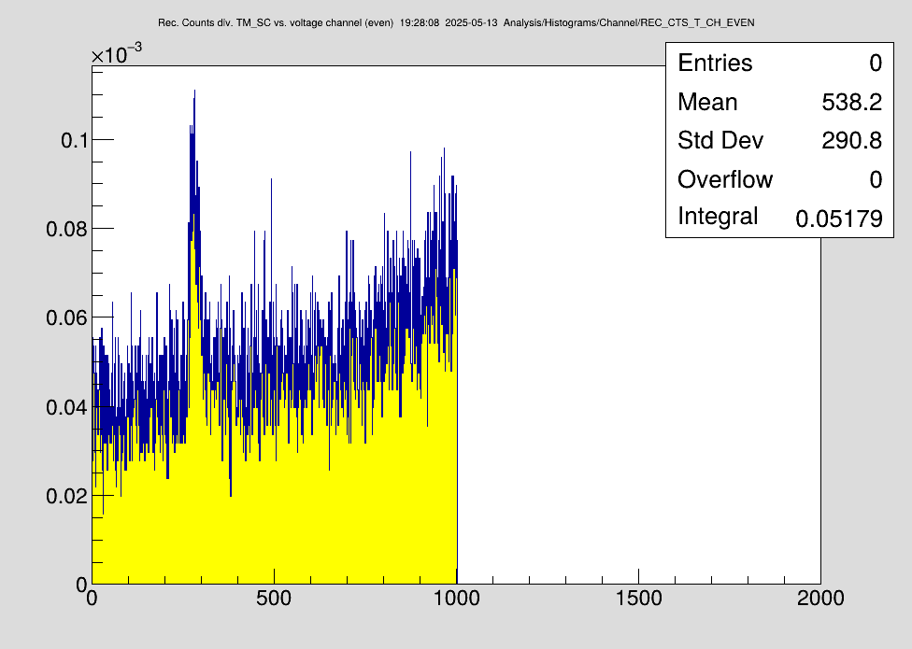Click the ×10^-3 axis scale exponent

pyautogui.click(x=116, y=53)
